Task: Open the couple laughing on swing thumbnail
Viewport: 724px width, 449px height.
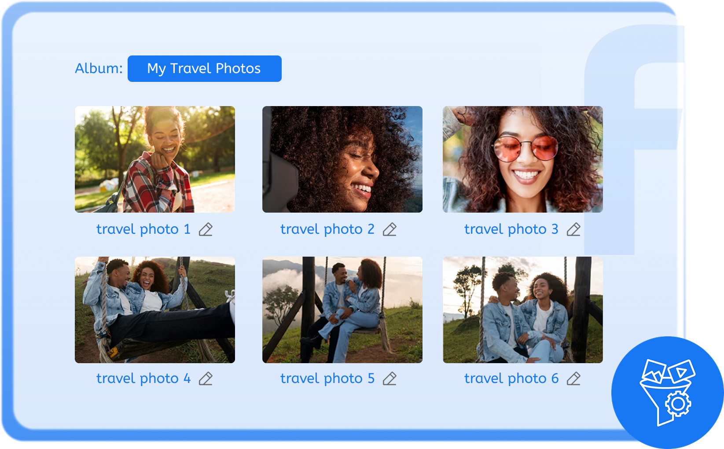Action: (155, 310)
